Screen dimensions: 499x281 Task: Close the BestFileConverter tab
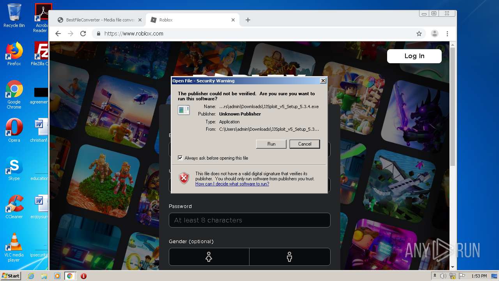[140, 20]
